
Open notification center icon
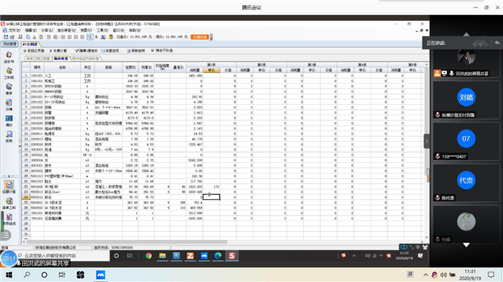coord(491,275)
